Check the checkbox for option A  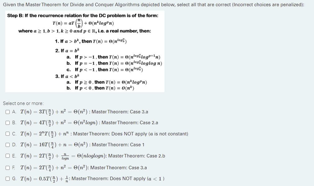click(x=8, y=112)
